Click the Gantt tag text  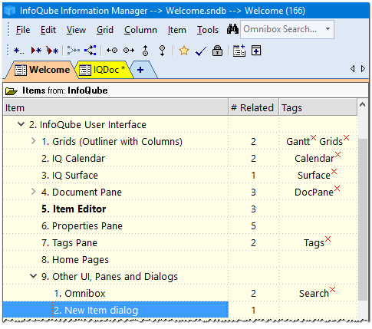[298, 142]
